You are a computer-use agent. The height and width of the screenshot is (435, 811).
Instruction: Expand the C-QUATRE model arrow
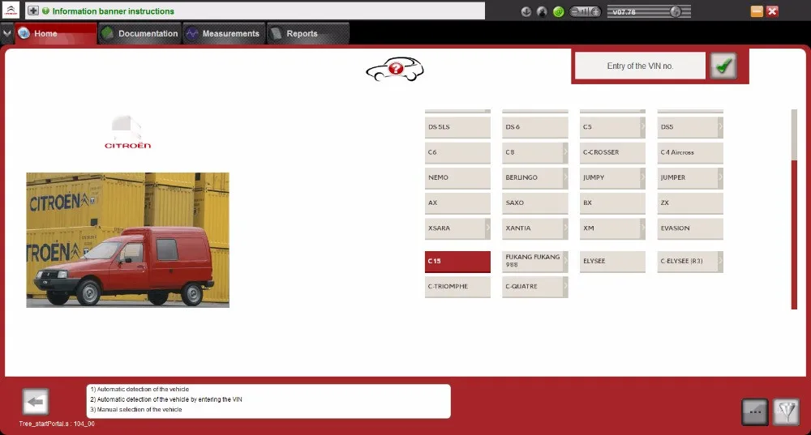point(565,287)
